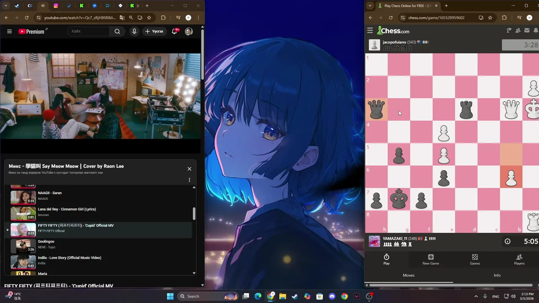Open Chess.com friends icon in header
Viewport: 539px width, 303px height.
click(x=518, y=30)
